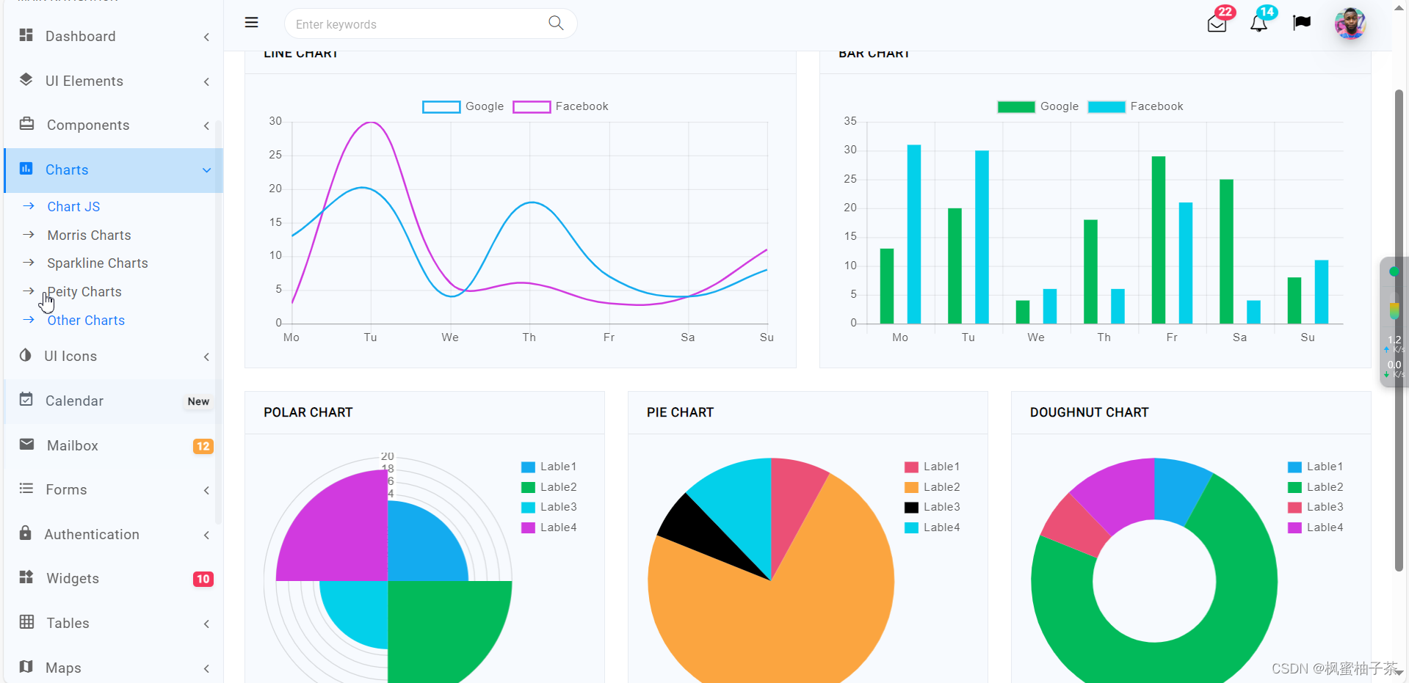Expand the UI Elements chevron
1409x683 pixels.
[x=206, y=81]
